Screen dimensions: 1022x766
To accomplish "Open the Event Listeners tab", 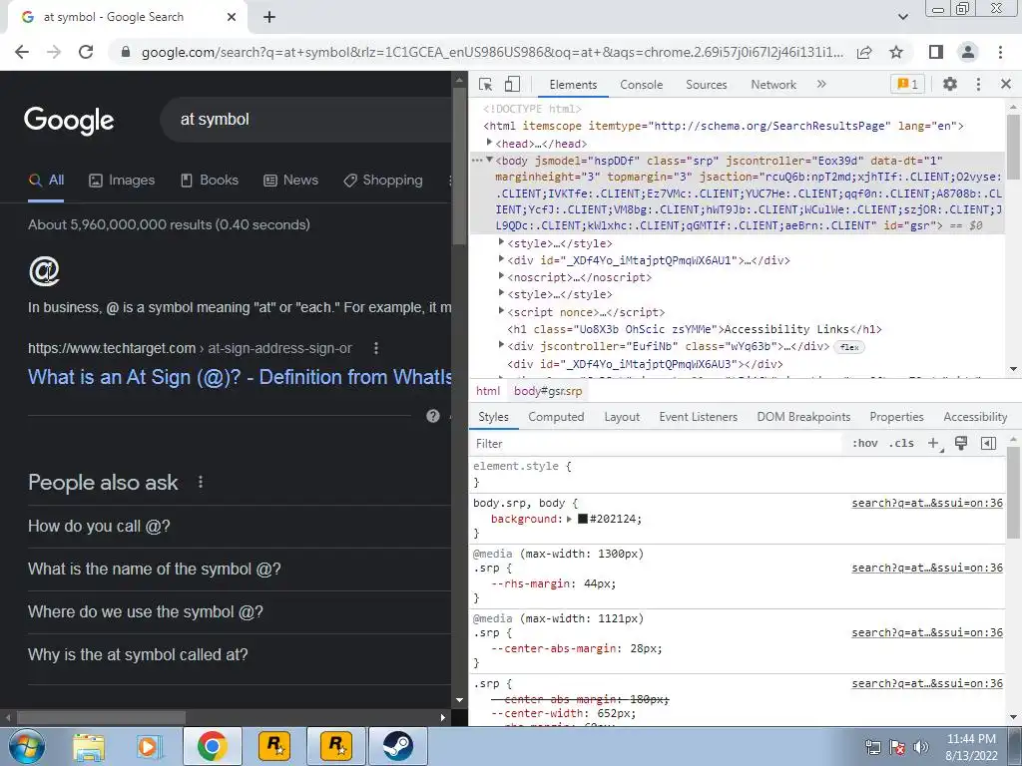I will point(698,417).
